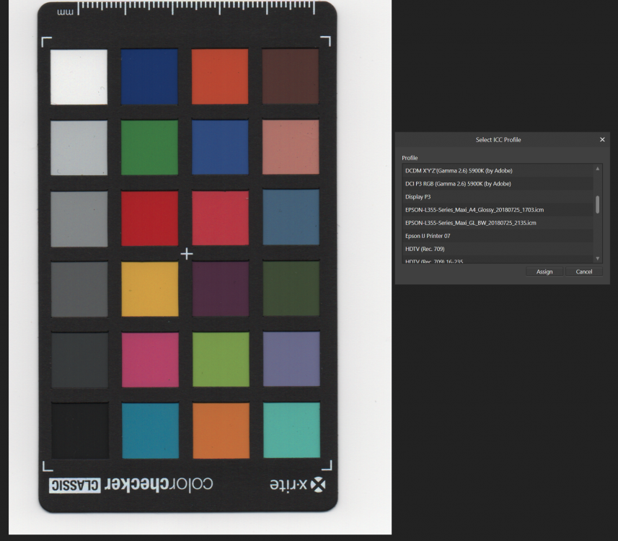Choose Display P3 from the profile list
The height and width of the screenshot is (541, 618).
(418, 197)
